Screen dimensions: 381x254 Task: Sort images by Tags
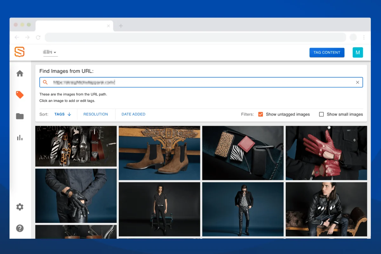pos(63,114)
